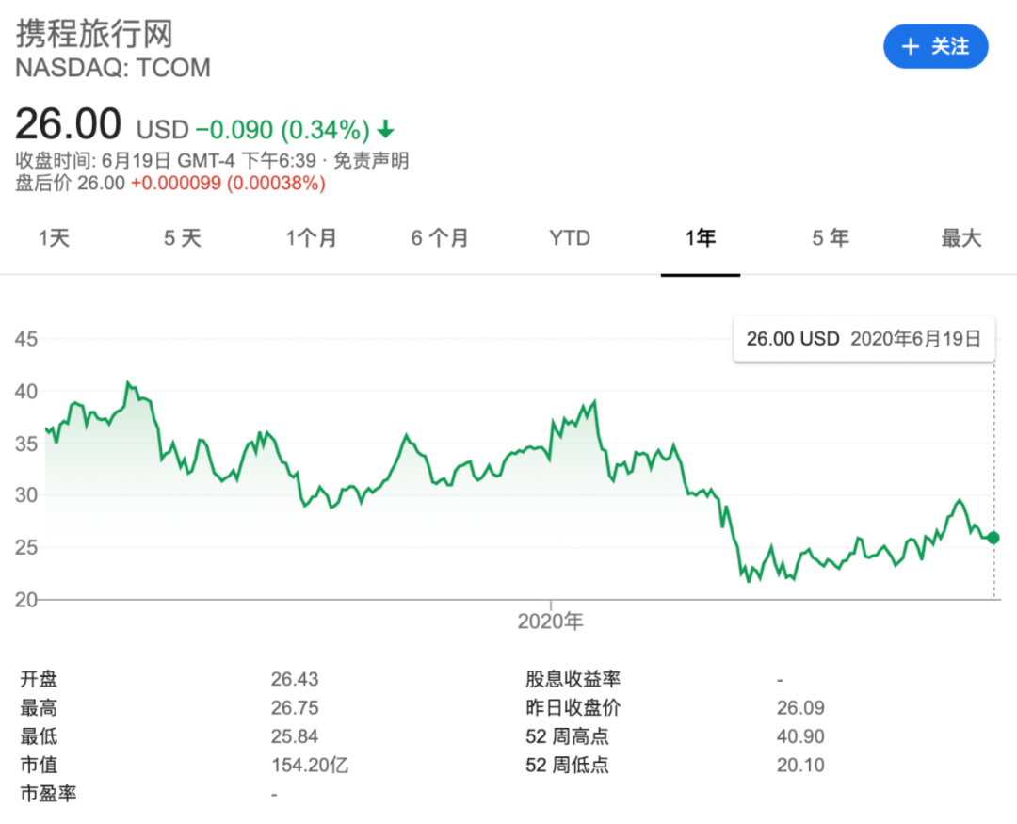Viewport: 1017px width, 824px height.
Task: Switch to the 5 年 range tab
Action: click(831, 238)
